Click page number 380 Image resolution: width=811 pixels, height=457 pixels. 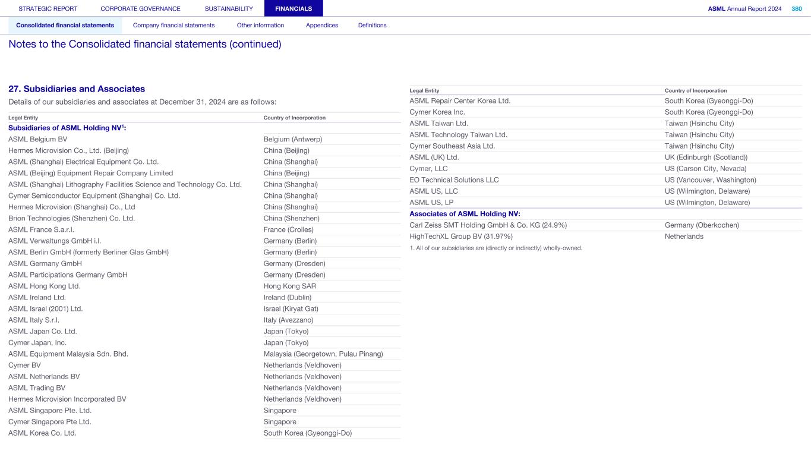[797, 9]
